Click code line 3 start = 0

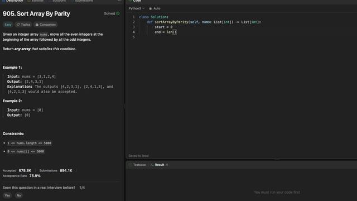click(163, 27)
